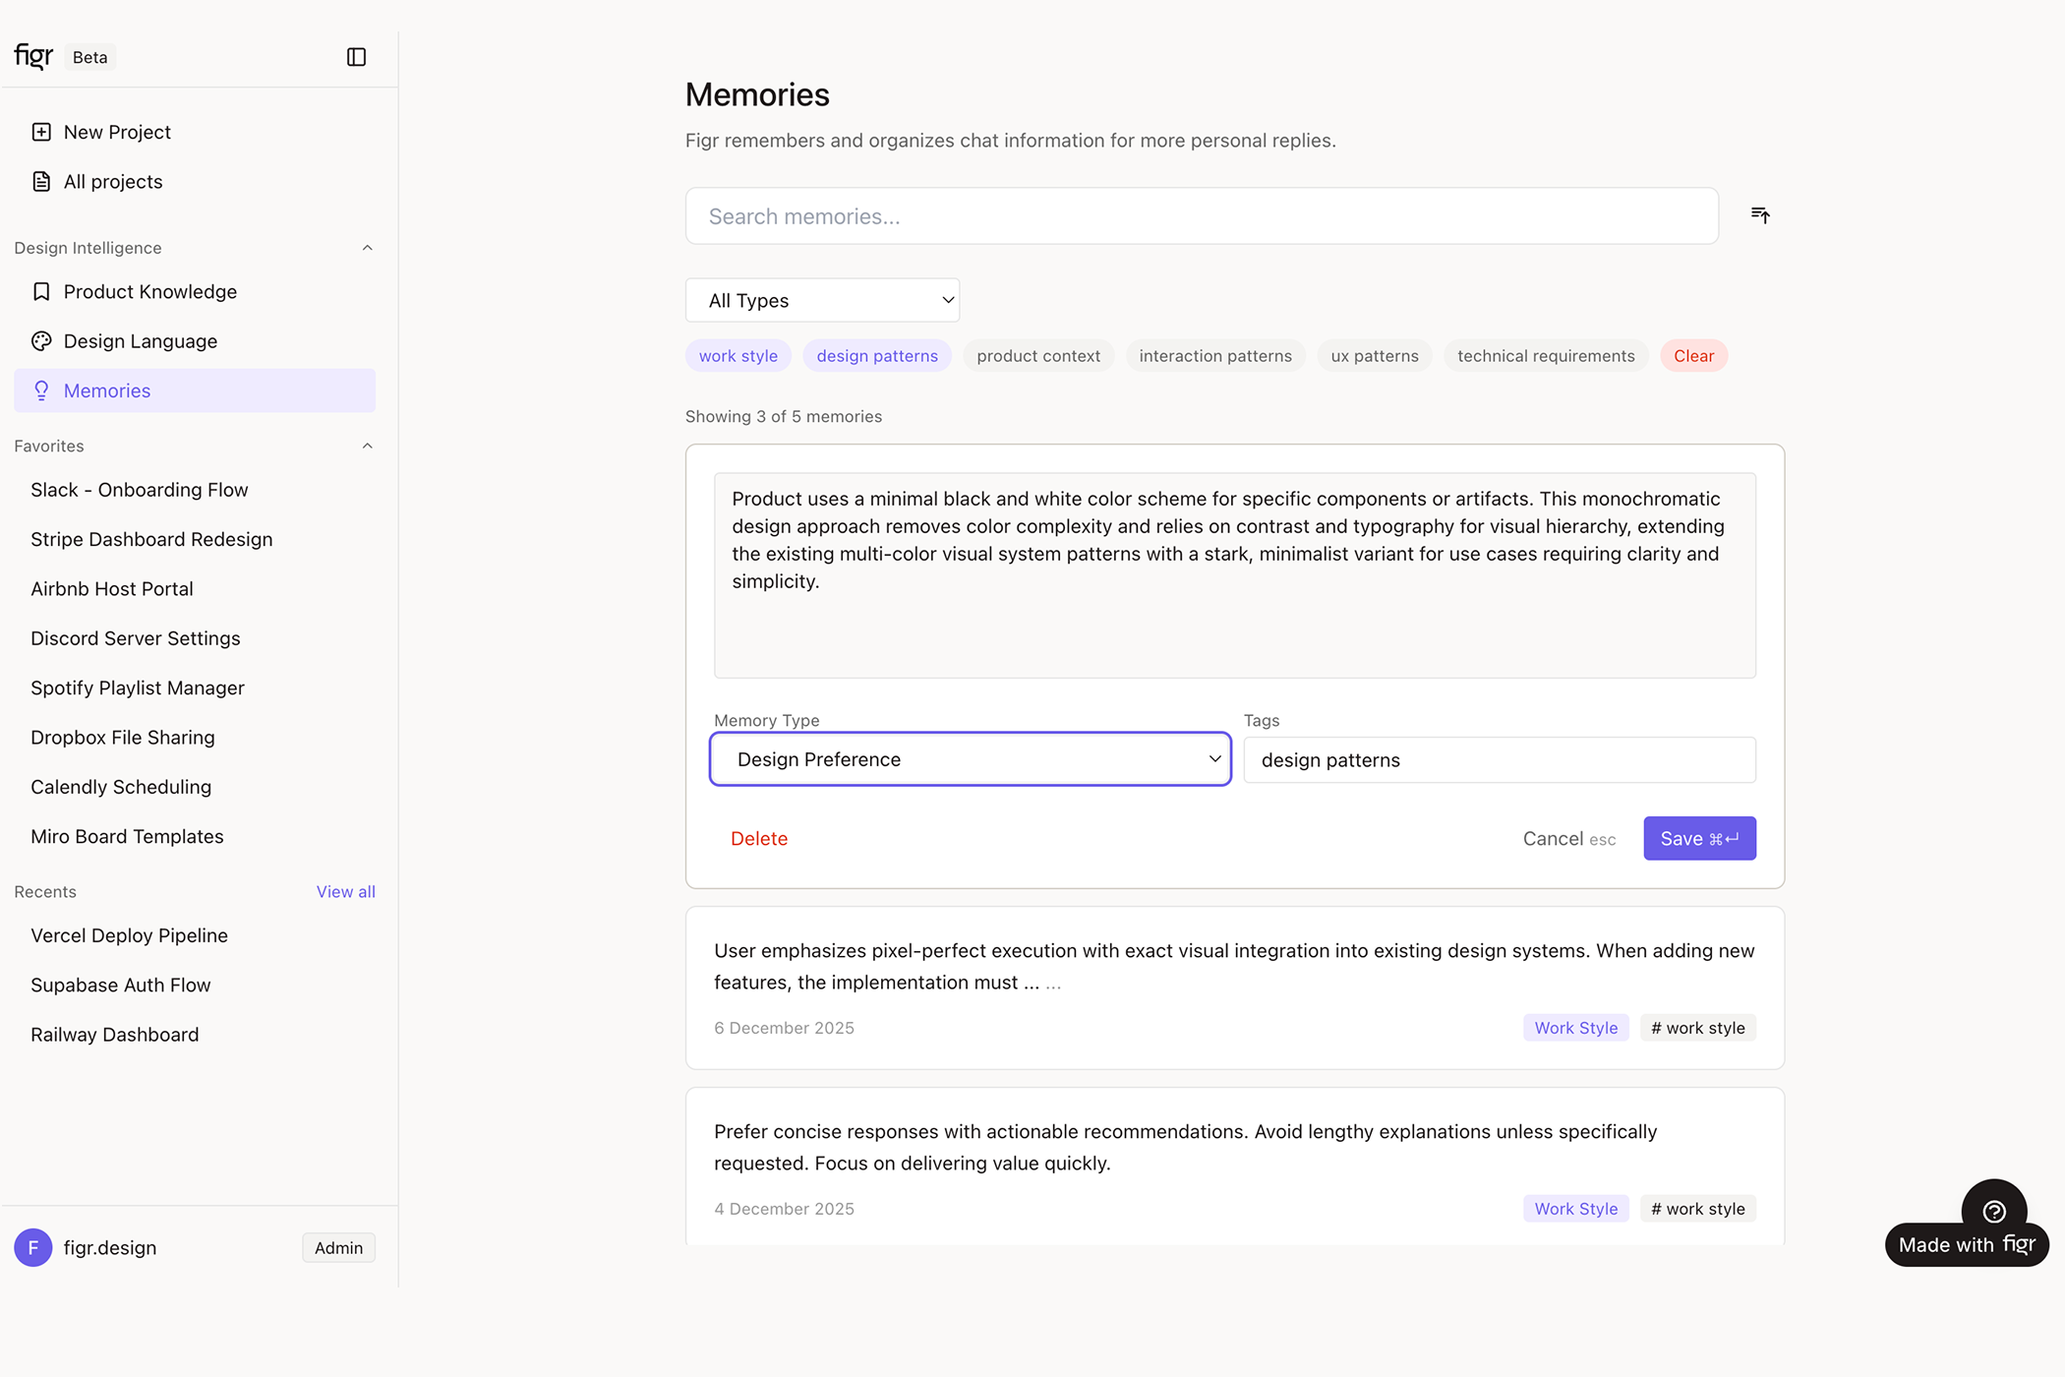Click the red Delete memory button

(x=758, y=839)
